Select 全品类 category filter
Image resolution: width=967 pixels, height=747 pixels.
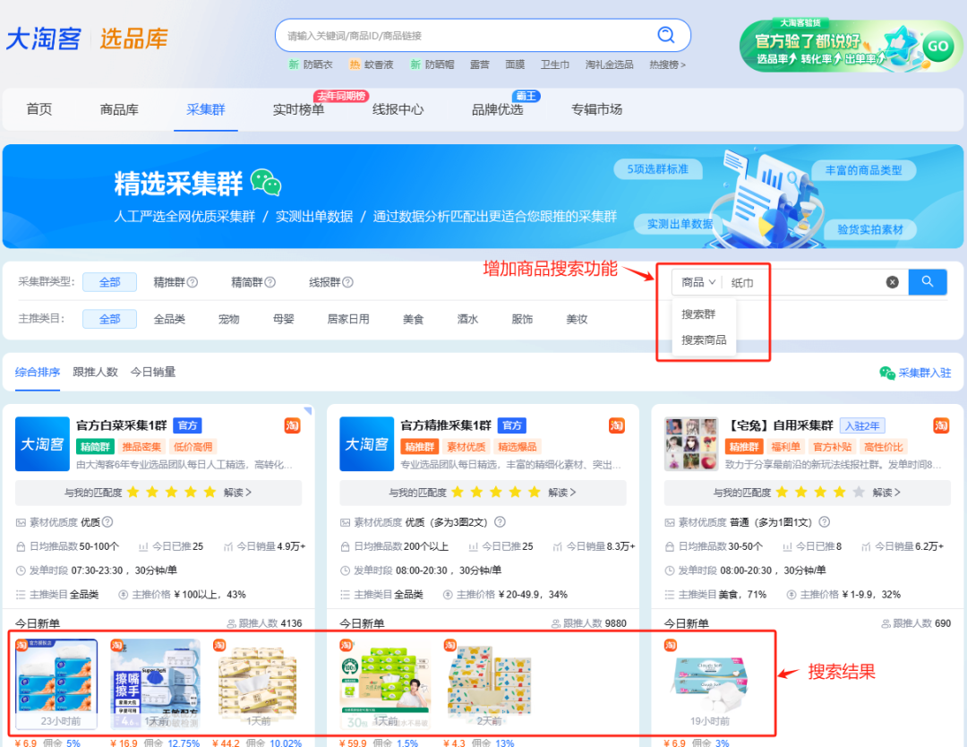point(169,319)
